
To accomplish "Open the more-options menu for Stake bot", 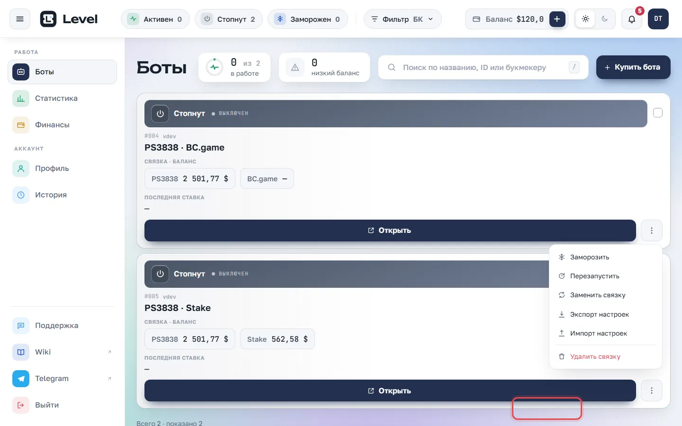I will (x=652, y=391).
